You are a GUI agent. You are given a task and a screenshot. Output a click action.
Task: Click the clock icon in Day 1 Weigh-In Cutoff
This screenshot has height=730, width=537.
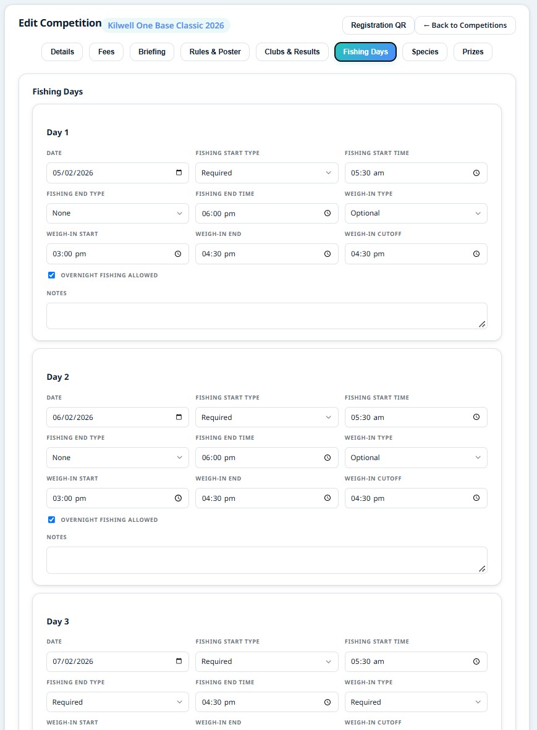[476, 254]
